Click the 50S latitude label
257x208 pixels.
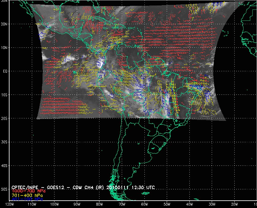[4, 189]
